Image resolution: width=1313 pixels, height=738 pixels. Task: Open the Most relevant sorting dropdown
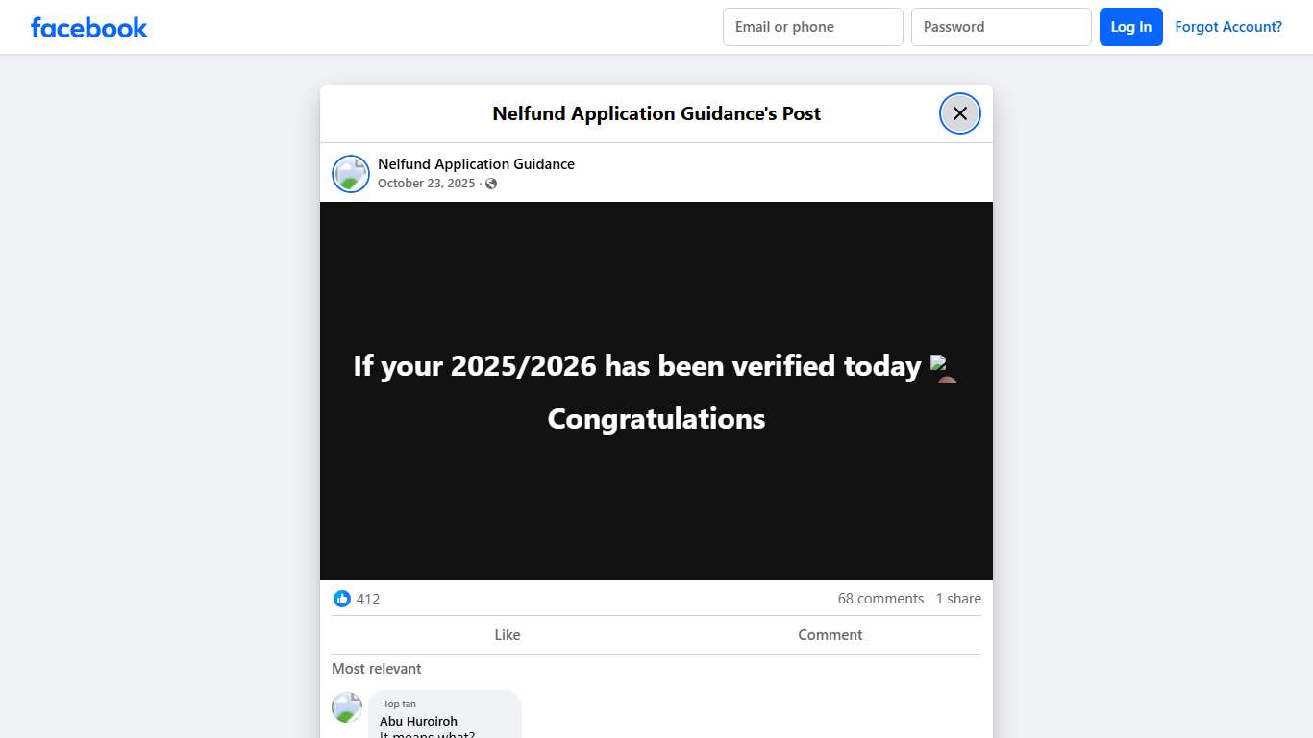click(x=376, y=668)
